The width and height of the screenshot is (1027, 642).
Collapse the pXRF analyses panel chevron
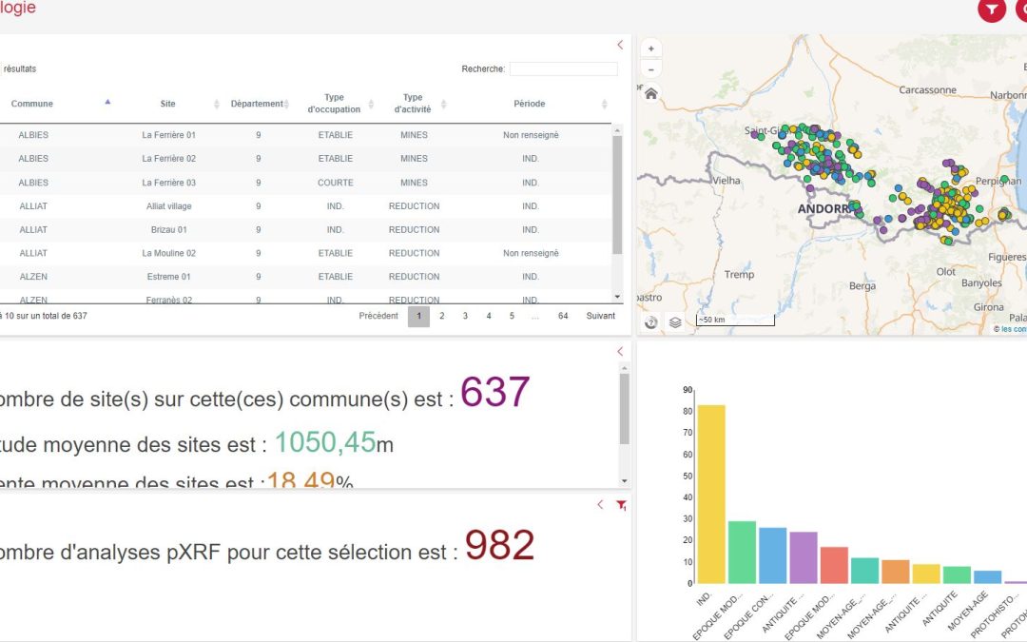(599, 505)
